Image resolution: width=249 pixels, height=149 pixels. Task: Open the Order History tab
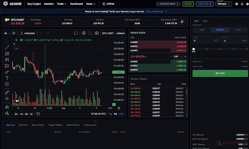pos(73,125)
